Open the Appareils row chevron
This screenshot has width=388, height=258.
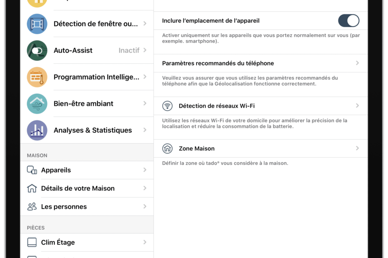coord(145,170)
